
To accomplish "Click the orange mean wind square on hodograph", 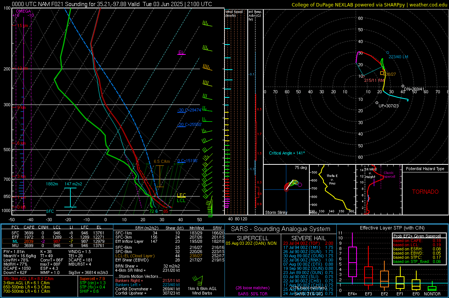I will point(382,73).
